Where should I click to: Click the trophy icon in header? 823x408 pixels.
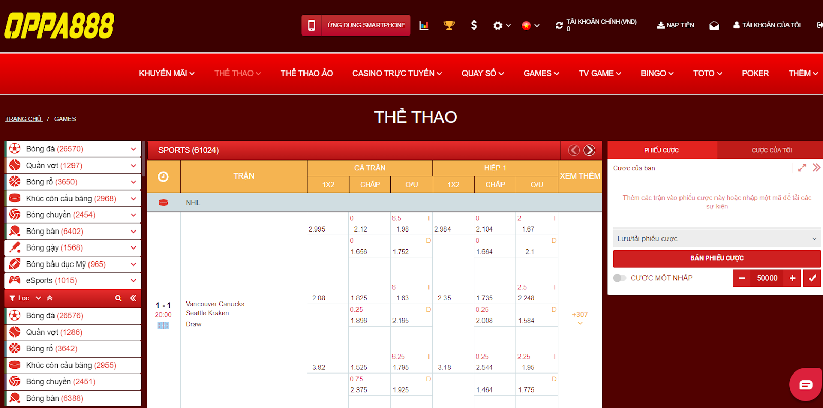[x=449, y=25]
